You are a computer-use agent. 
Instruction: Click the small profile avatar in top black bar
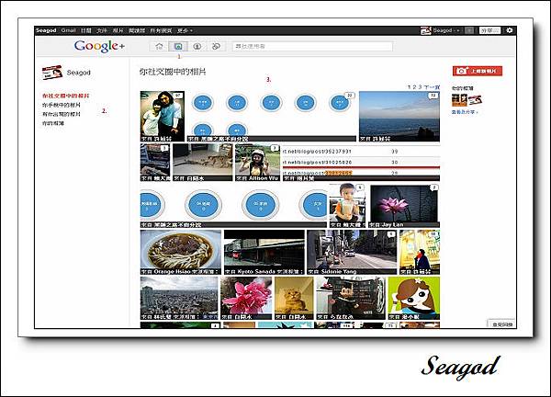tap(425, 30)
